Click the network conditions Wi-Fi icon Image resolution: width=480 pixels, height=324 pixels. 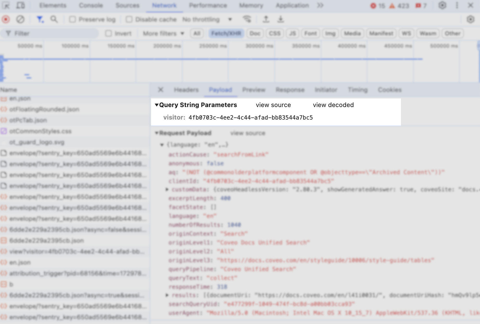point(247,19)
